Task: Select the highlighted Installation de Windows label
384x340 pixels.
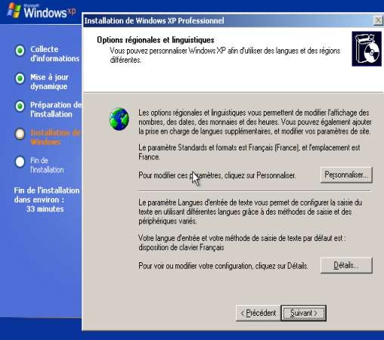Action: [55, 138]
